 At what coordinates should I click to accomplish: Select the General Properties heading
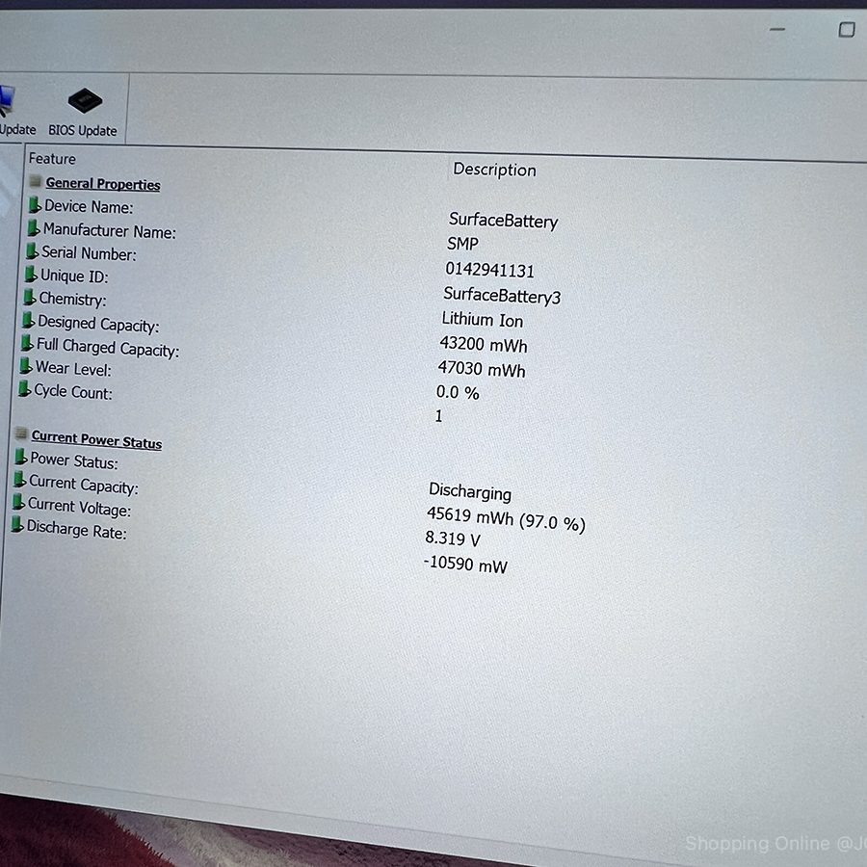click(103, 184)
